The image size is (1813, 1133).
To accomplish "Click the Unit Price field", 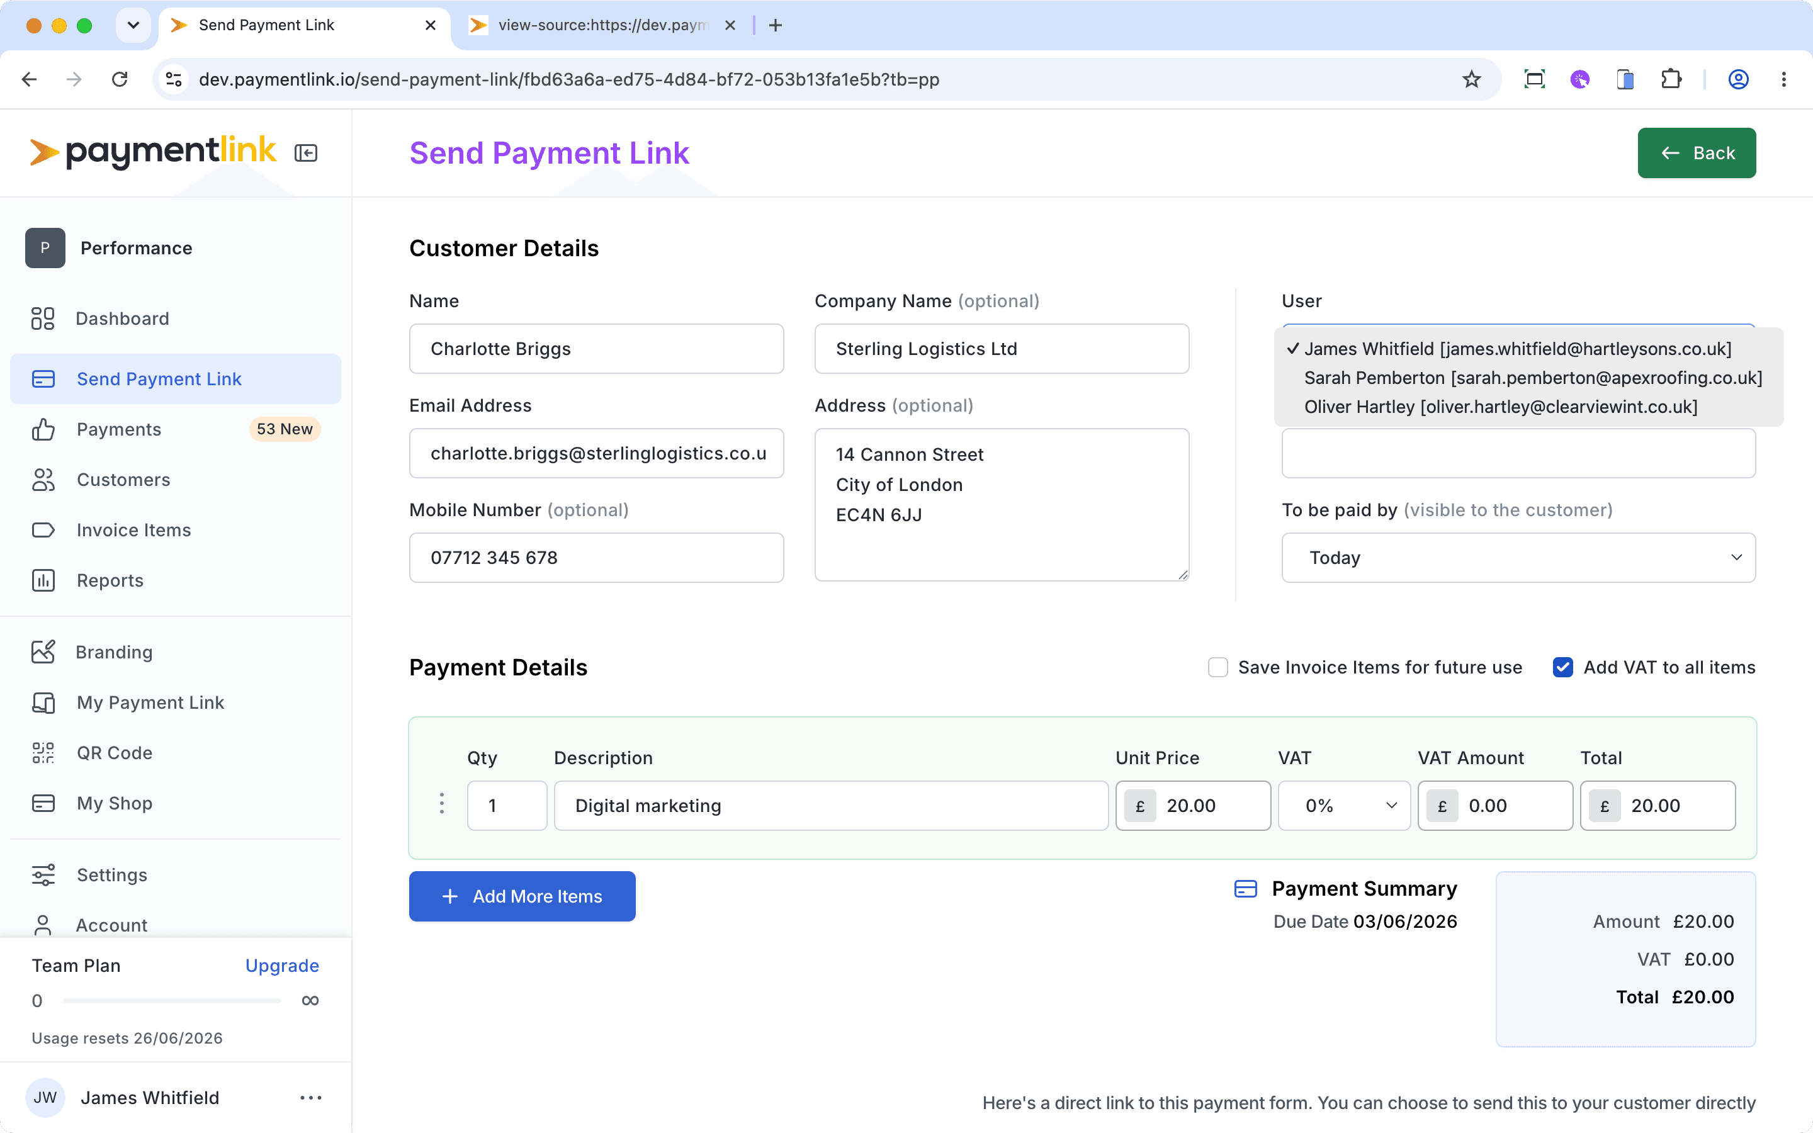I will pos(1193,806).
